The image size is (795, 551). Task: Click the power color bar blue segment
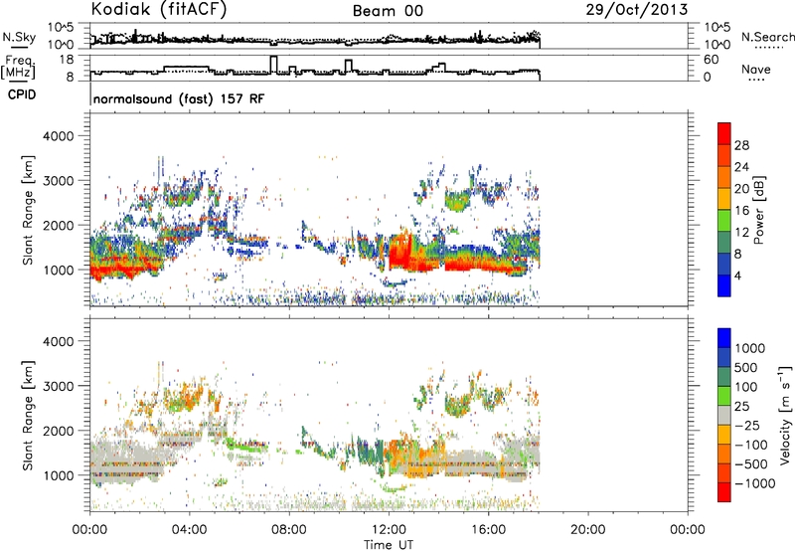[724, 286]
